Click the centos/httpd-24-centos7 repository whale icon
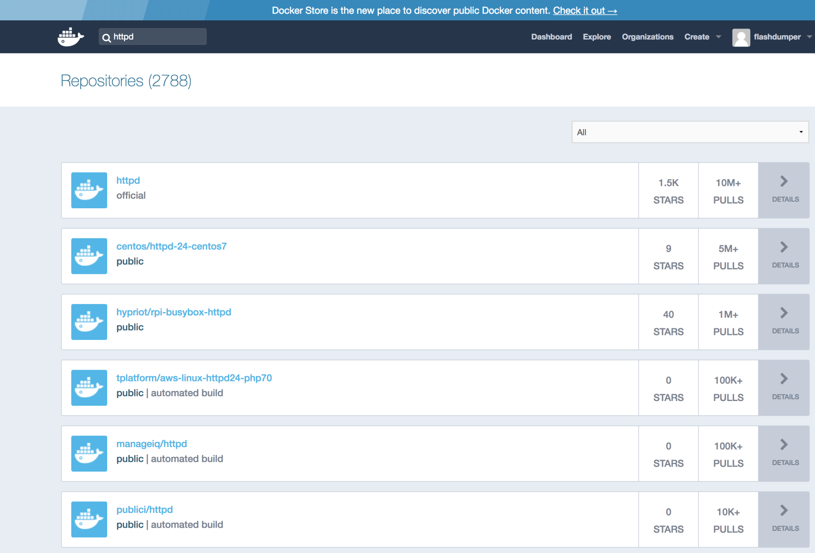 point(89,256)
